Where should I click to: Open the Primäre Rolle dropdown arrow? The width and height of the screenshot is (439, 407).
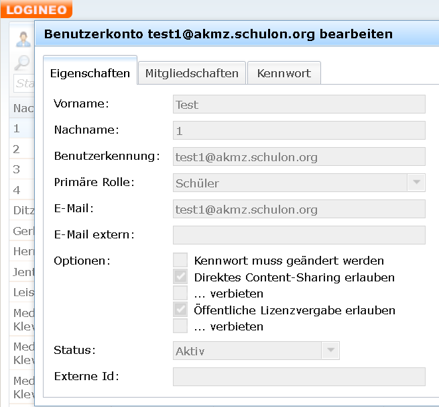coord(416,183)
